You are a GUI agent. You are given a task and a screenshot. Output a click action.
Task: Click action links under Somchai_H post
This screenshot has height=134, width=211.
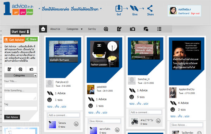point(139,103)
